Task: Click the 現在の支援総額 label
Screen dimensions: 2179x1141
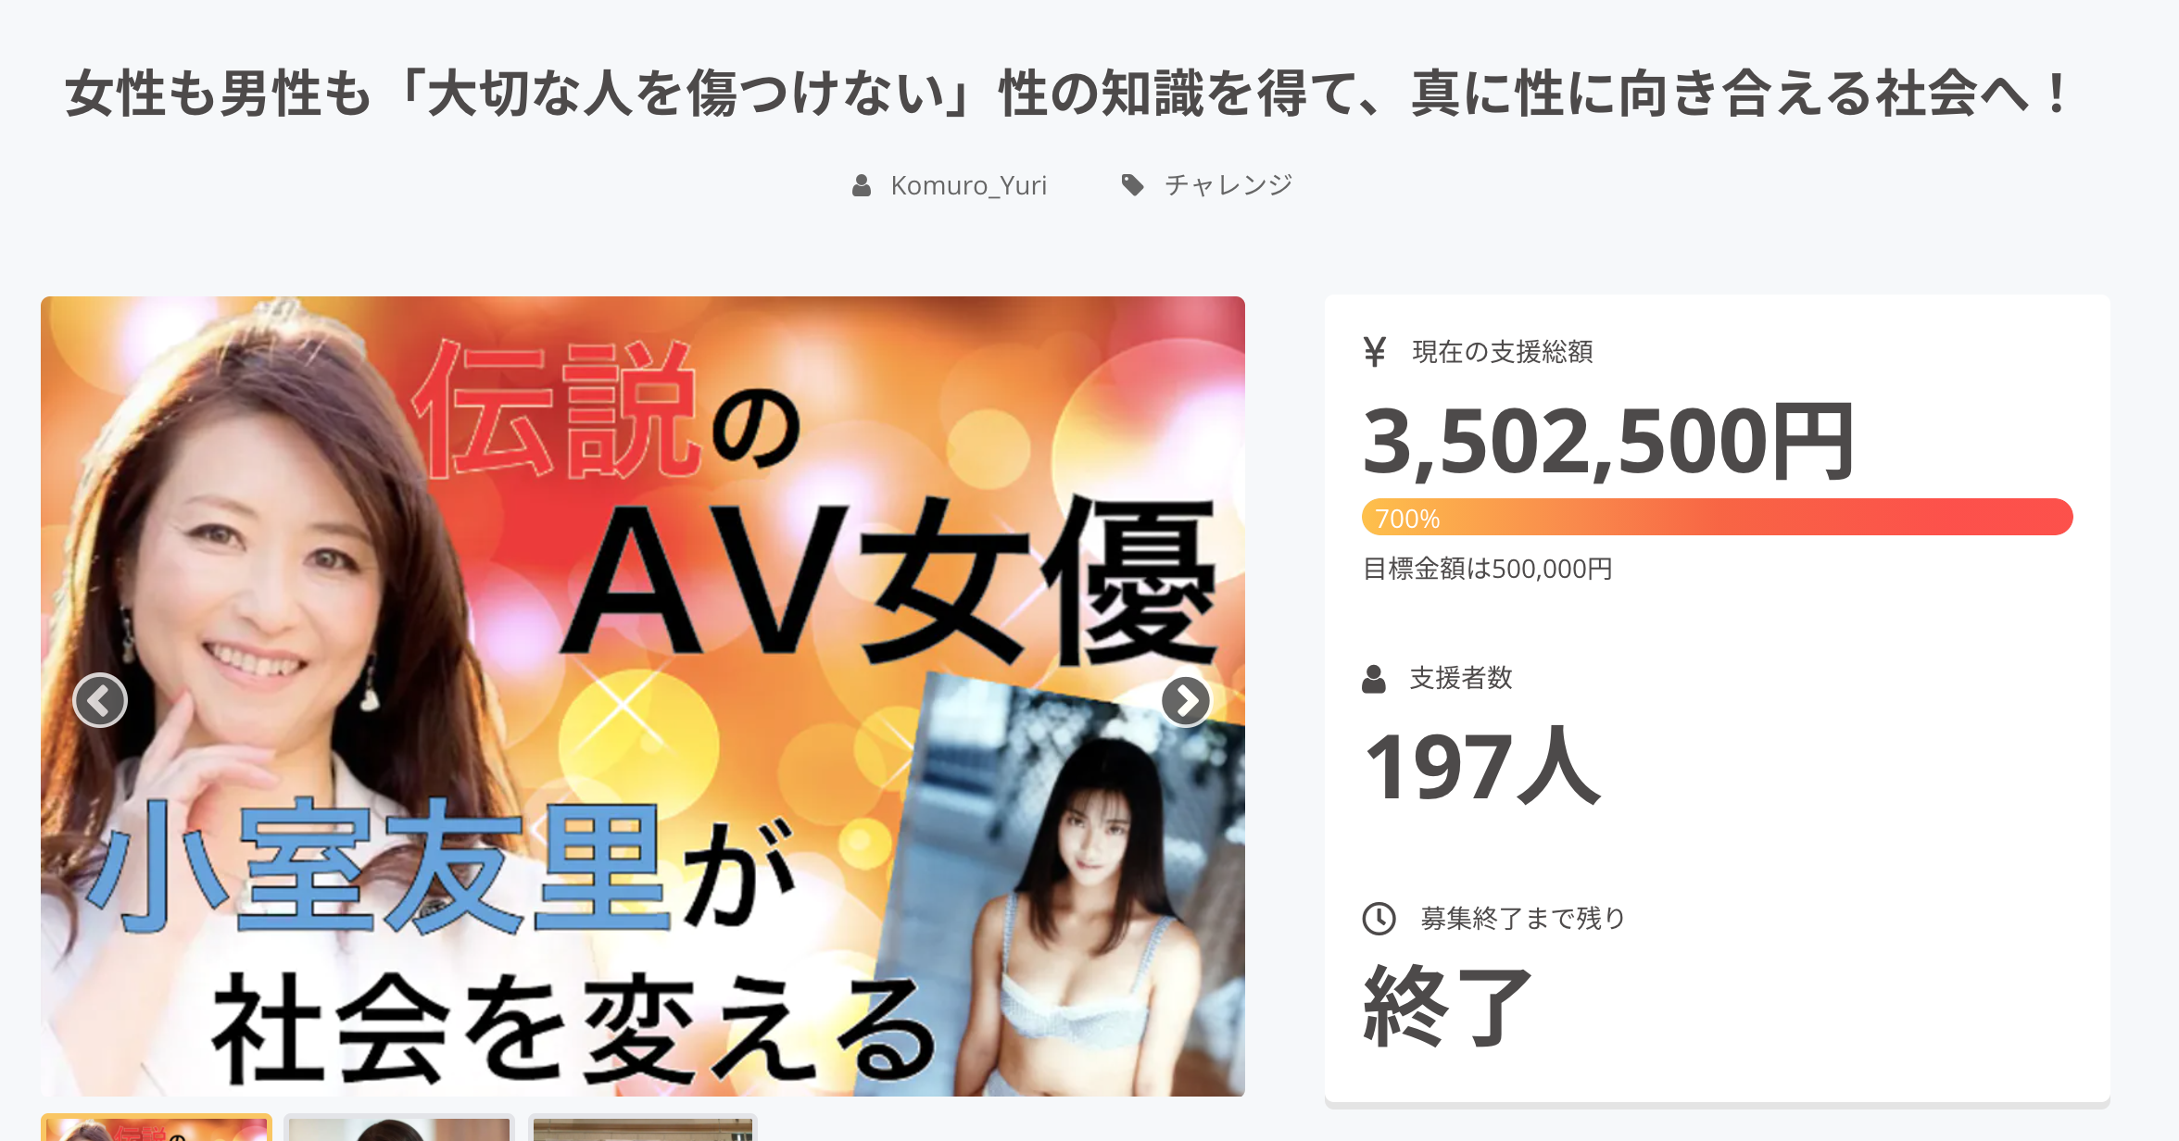Action: tap(1502, 352)
